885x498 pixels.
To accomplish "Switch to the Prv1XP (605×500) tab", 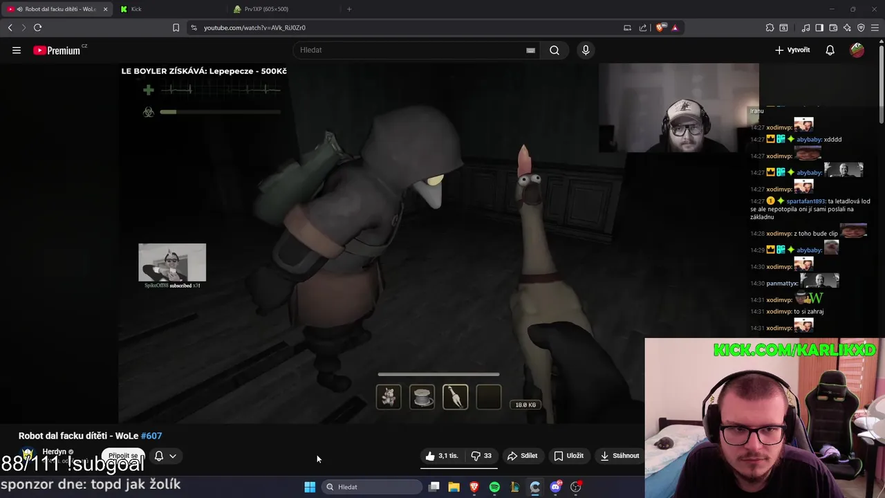I will coord(283,9).
